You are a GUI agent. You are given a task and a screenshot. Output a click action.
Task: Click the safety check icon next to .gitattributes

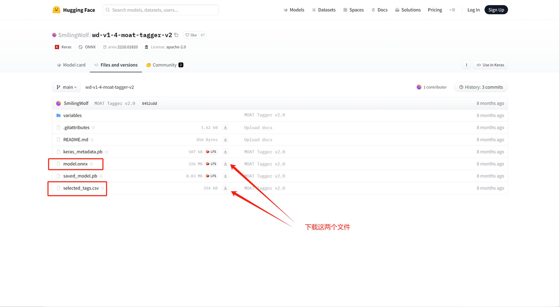click(x=93, y=128)
